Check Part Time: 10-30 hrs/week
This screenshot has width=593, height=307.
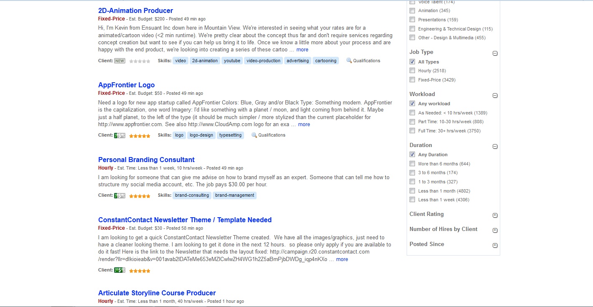pos(412,122)
